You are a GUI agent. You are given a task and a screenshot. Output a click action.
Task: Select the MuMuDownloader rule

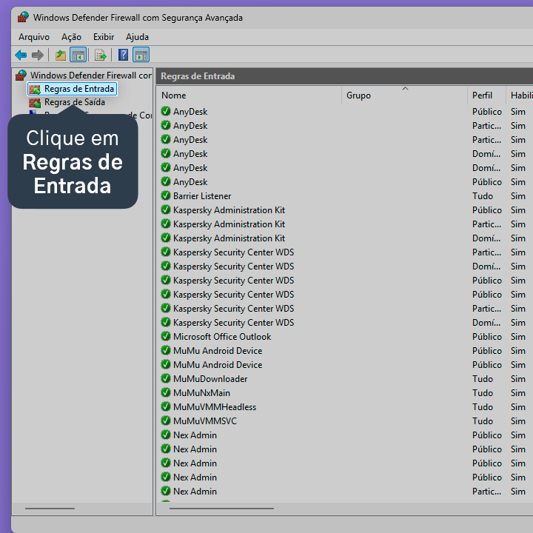[210, 379]
